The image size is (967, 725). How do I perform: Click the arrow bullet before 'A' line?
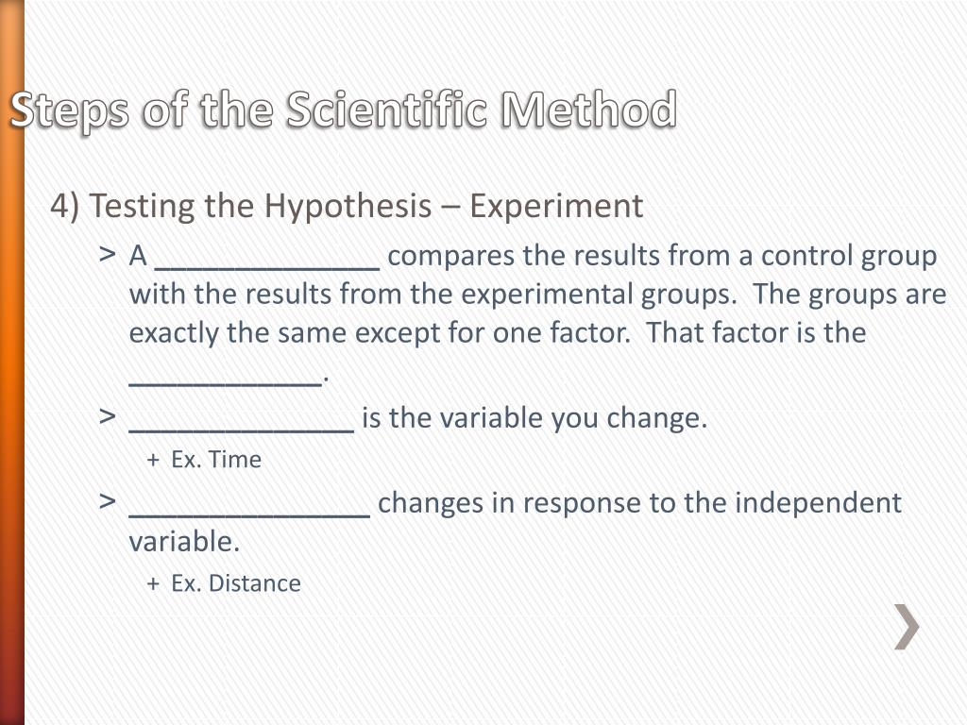(108, 254)
